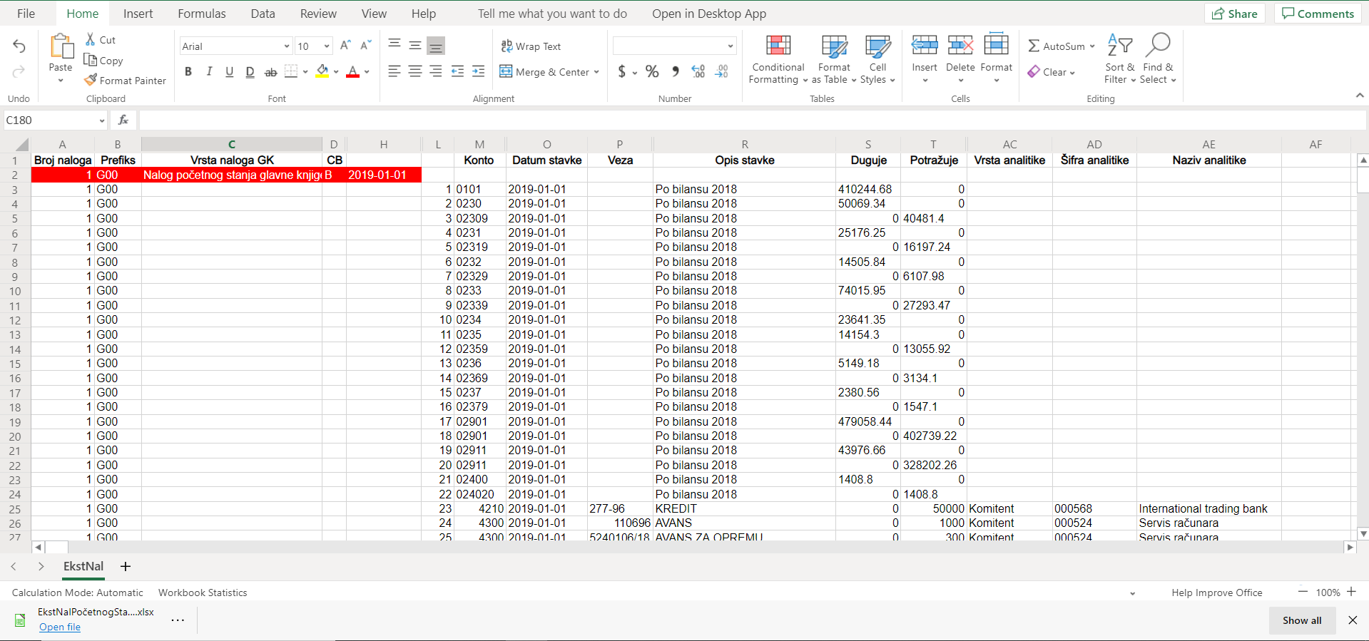The image size is (1369, 641).
Task: Open the Data ribbon tab
Action: coord(263,14)
